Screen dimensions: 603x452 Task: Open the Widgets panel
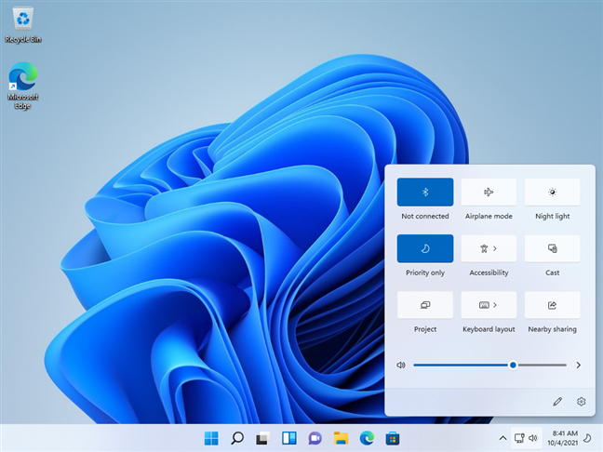point(289,438)
